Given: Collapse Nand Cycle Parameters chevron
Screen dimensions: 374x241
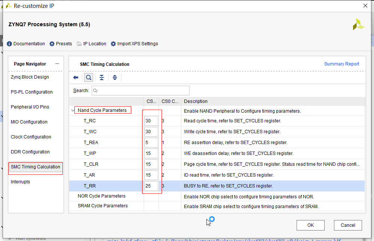Looking at the screenshot, I should pyautogui.click(x=73, y=110).
